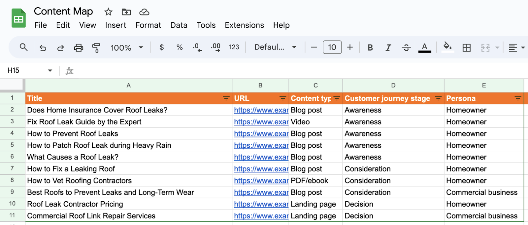Open the Default font dropdown

tap(275, 47)
